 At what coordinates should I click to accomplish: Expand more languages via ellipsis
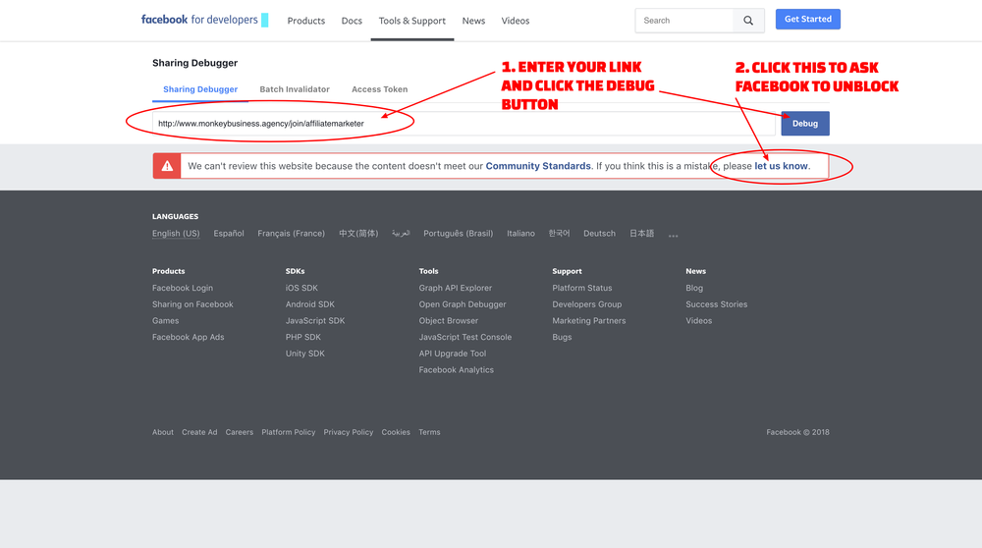673,235
